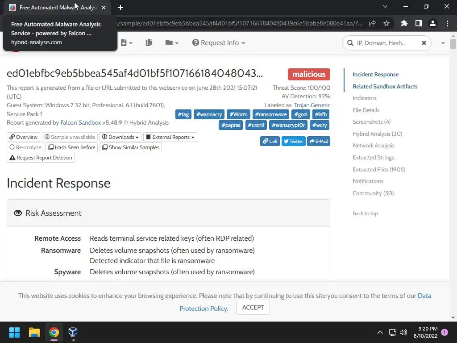This screenshot has height=343, width=457.
Task: Select the #isfb tag
Action: coord(321,114)
